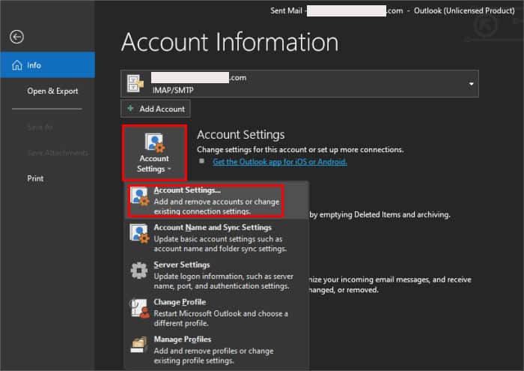Open the Open & Export section
The image size is (524, 371).
pyautogui.click(x=52, y=91)
